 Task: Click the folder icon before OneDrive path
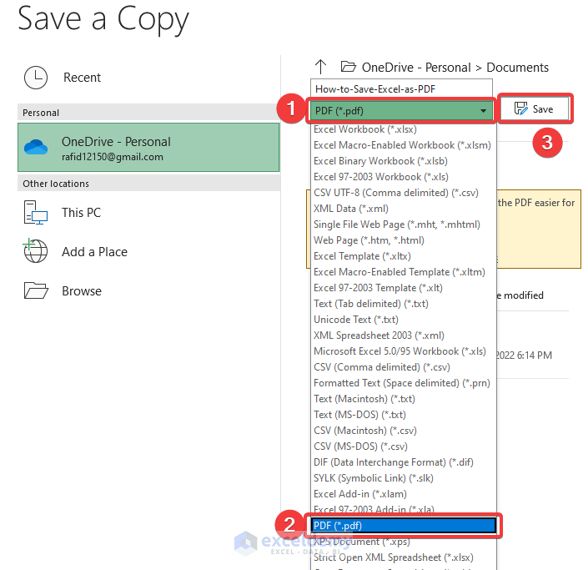[x=348, y=67]
